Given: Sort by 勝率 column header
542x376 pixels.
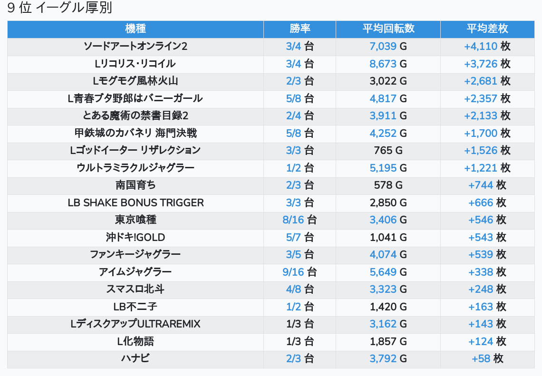Looking at the screenshot, I should coord(300,29).
